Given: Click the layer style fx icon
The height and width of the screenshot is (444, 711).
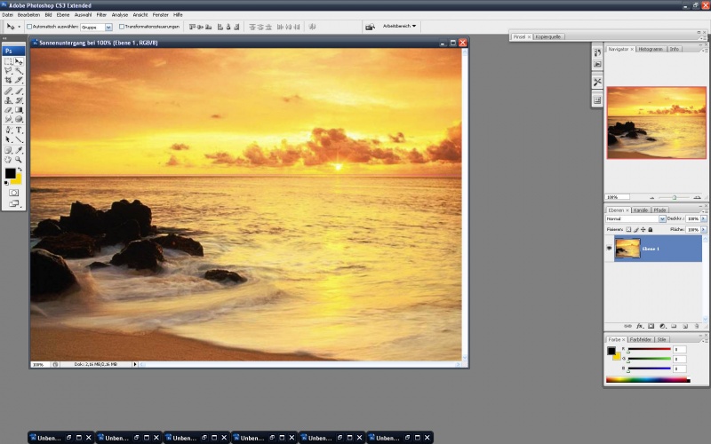Looking at the screenshot, I should pos(639,326).
